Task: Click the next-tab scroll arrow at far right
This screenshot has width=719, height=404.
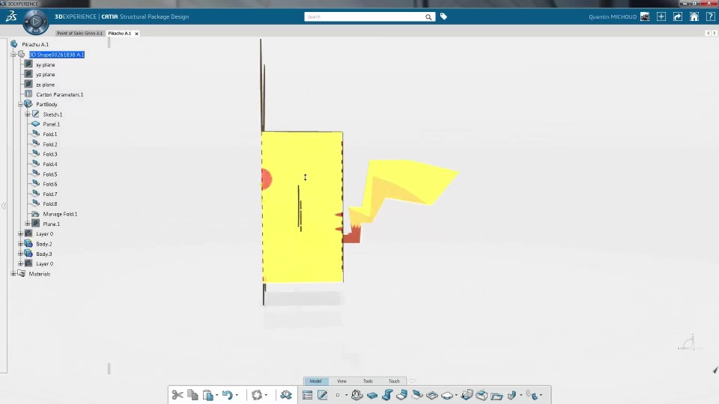Action: (715, 33)
